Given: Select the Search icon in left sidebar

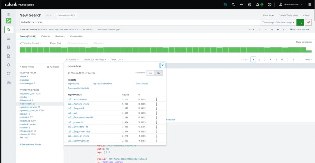Looking at the screenshot, I should [9, 30].
